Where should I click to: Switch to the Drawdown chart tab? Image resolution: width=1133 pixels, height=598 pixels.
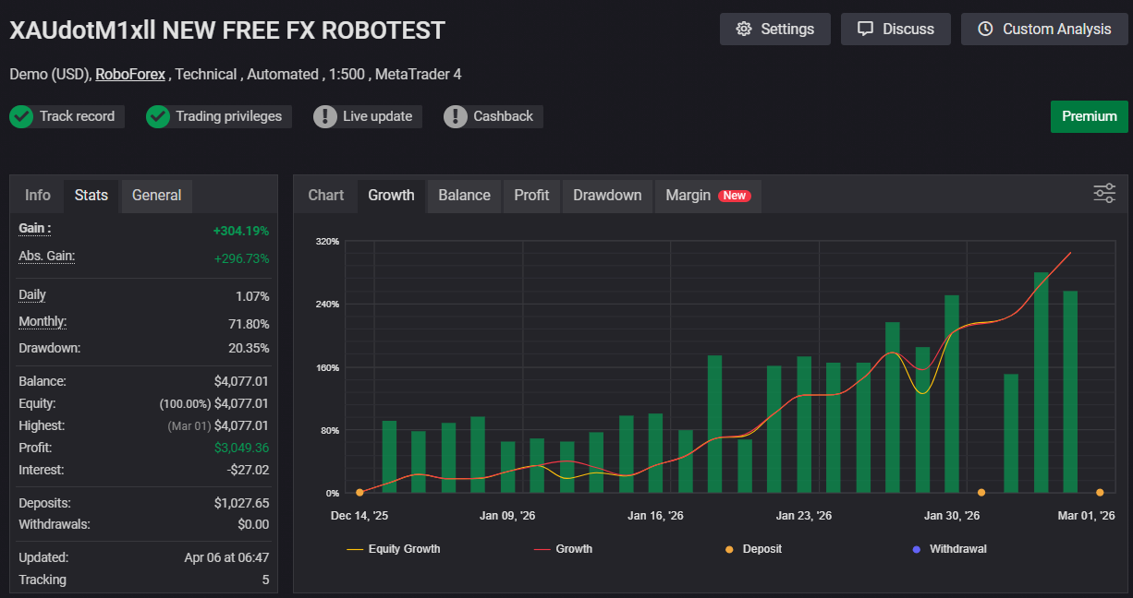click(x=607, y=196)
